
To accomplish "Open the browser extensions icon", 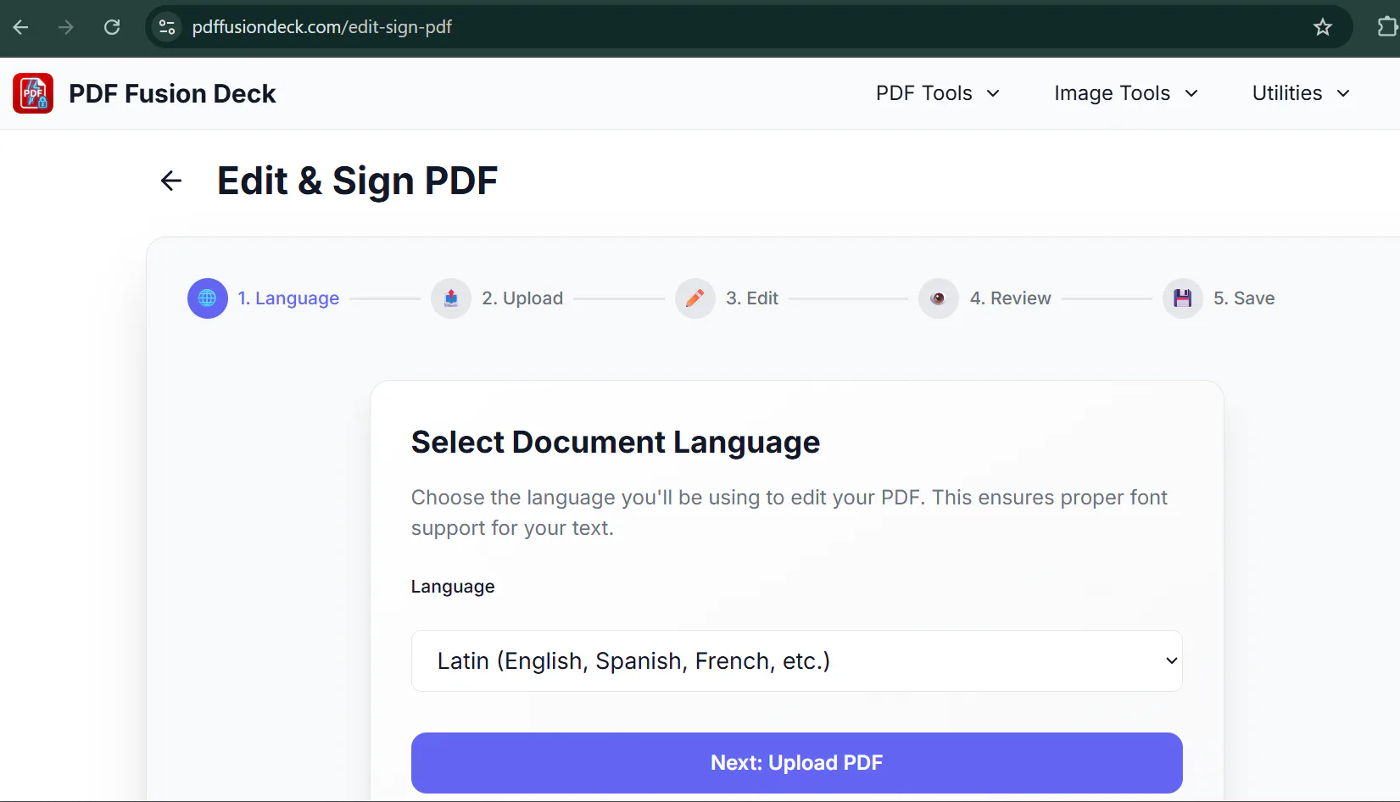I will 1387,27.
